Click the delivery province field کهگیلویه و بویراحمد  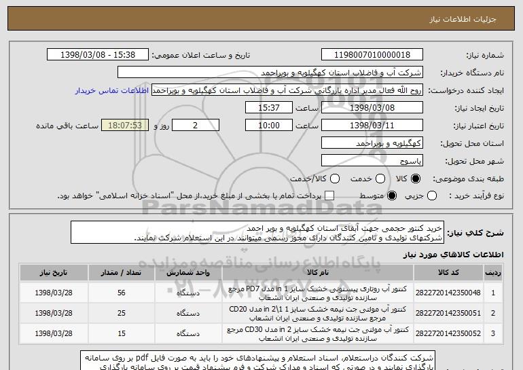click(x=372, y=143)
